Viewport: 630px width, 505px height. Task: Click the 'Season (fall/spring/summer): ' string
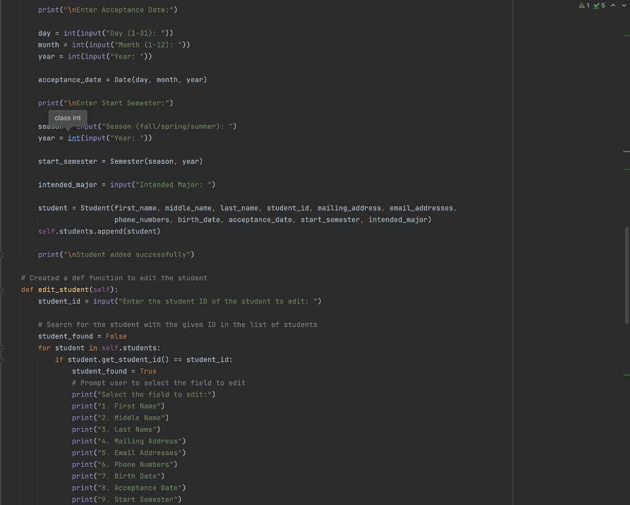click(167, 126)
